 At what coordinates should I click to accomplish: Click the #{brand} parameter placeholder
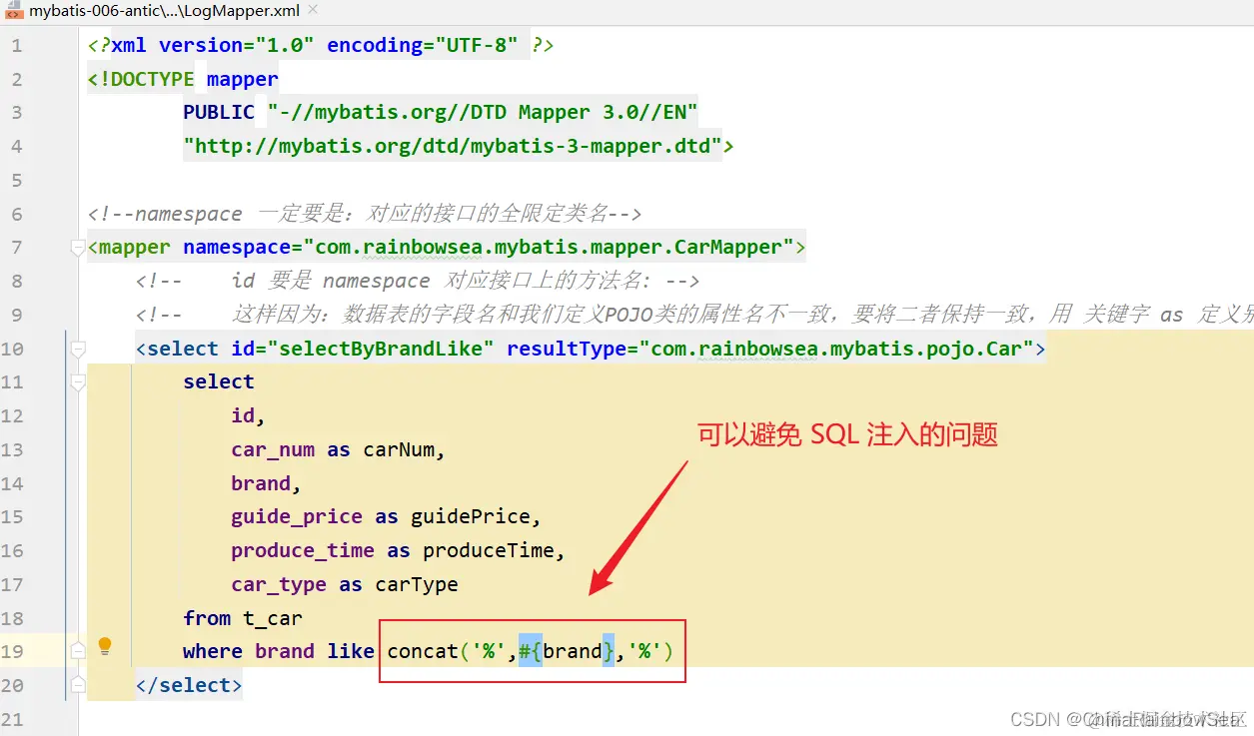[567, 651]
